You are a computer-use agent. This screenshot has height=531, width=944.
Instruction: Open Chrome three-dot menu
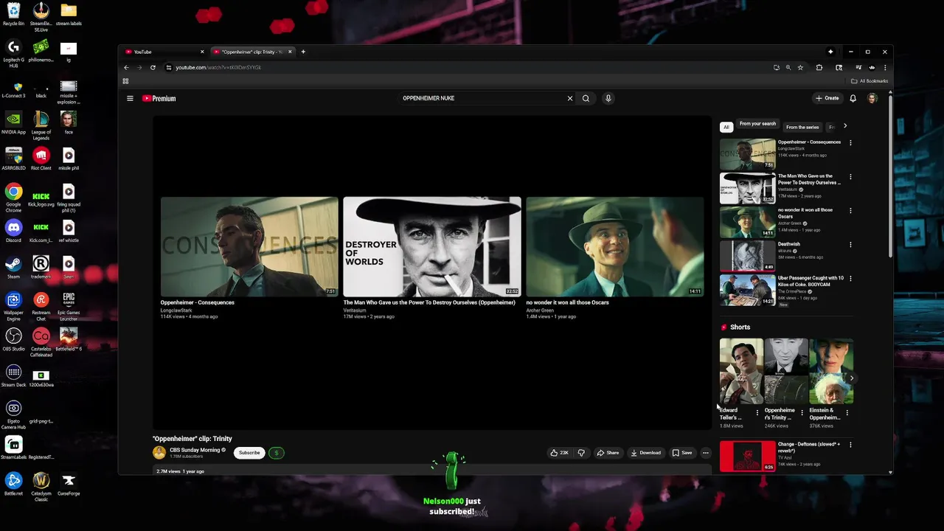[x=884, y=67]
